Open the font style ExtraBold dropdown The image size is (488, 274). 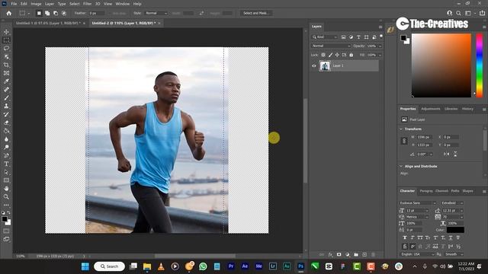pos(452,203)
